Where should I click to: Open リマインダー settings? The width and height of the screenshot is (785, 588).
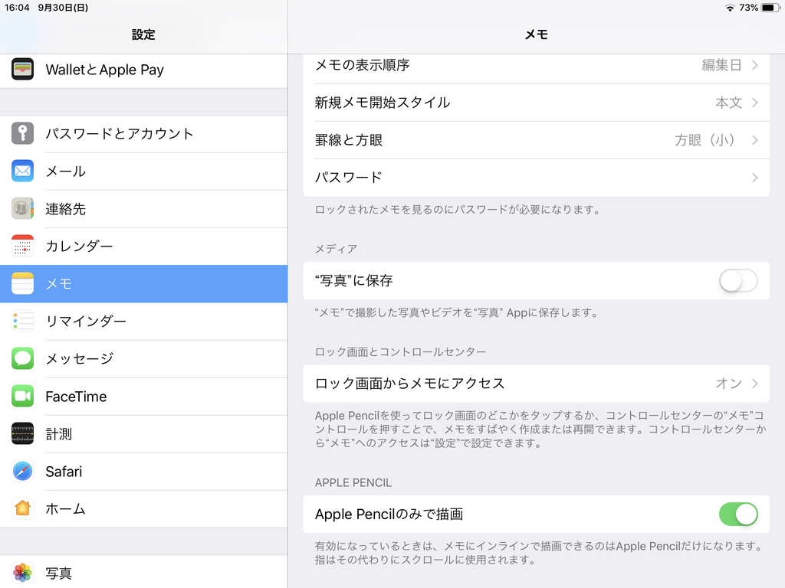tap(143, 321)
